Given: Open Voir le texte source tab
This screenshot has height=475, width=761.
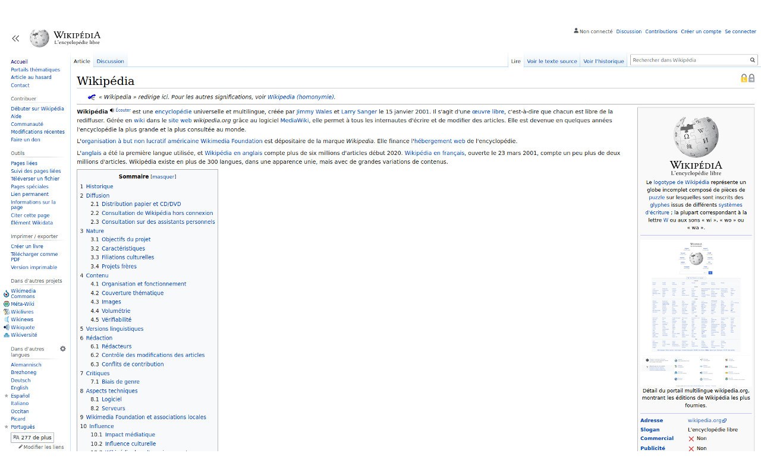Looking at the screenshot, I should tap(552, 61).
